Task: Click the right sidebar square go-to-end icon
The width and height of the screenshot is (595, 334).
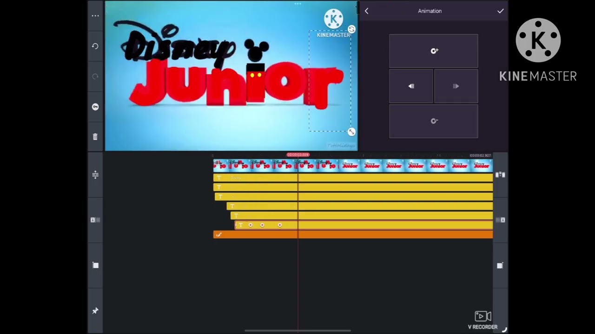Action: 500,265
